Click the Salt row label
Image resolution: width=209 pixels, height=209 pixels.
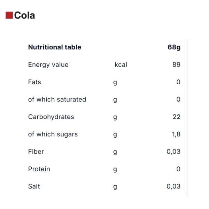coord(34,186)
